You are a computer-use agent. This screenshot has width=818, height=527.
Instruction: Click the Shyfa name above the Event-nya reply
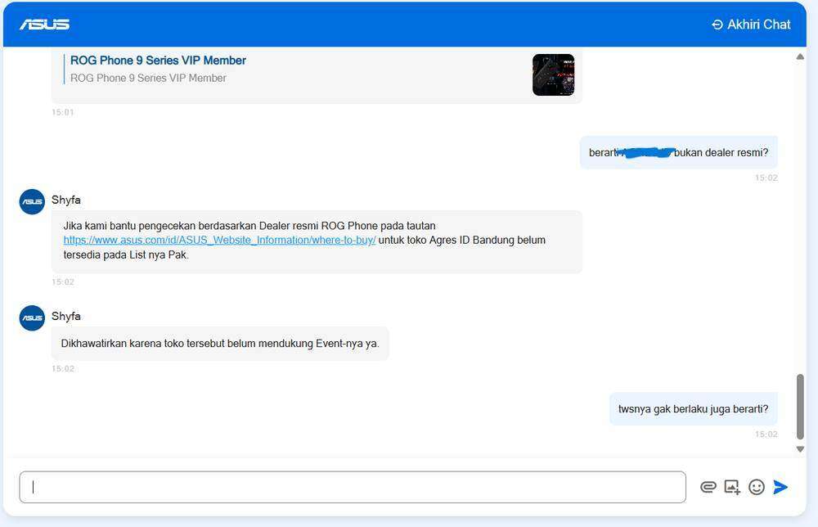point(66,316)
